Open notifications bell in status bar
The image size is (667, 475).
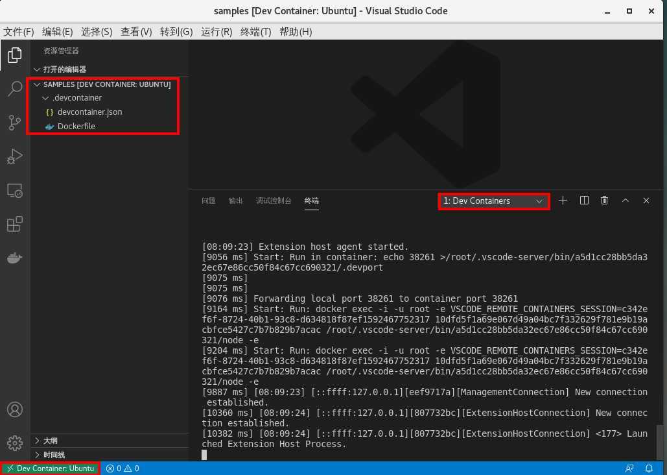click(649, 468)
